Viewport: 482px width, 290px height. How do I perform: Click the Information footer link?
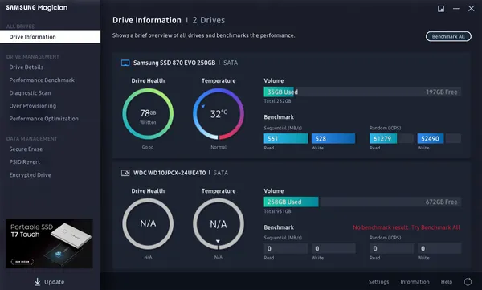[x=415, y=282]
